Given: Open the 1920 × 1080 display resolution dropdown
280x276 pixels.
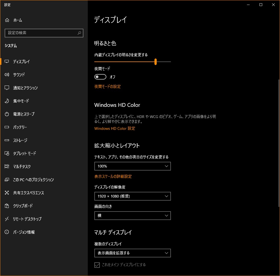Looking at the screenshot, I should click(132, 196).
